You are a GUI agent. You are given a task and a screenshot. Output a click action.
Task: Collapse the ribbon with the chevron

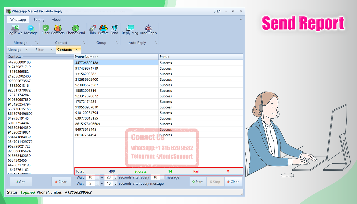[241, 19]
